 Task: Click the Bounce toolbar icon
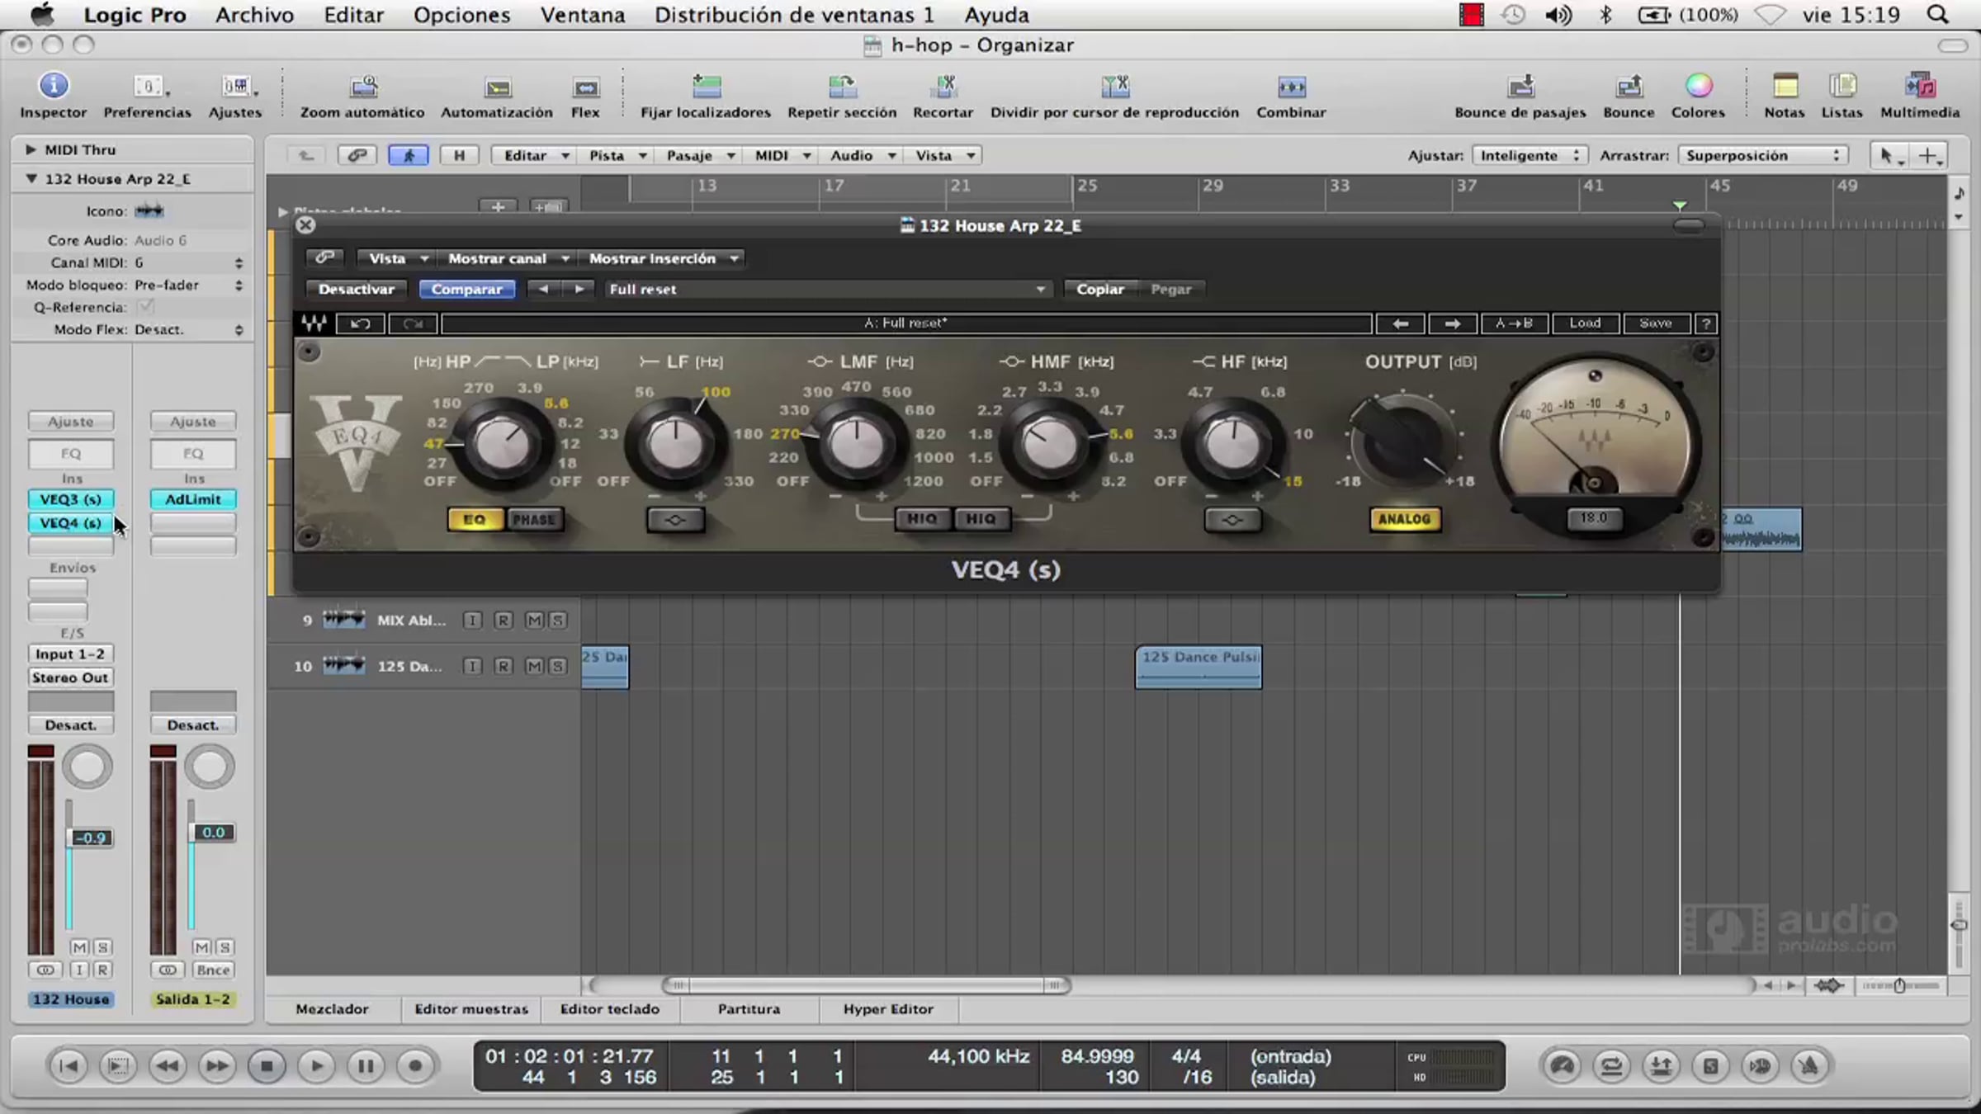(x=1629, y=87)
